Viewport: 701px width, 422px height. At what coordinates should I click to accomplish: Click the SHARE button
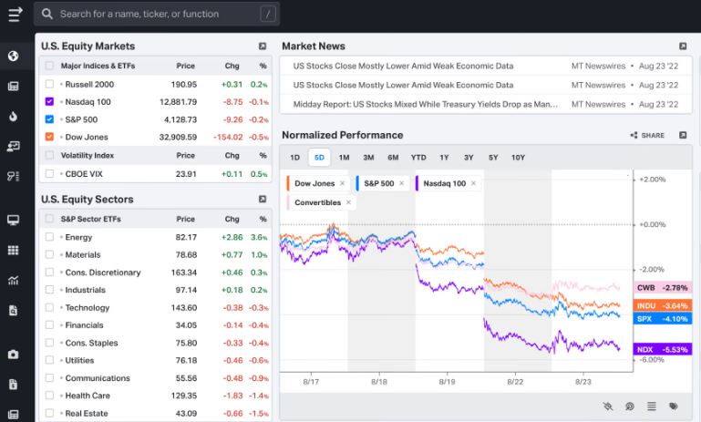click(x=647, y=135)
